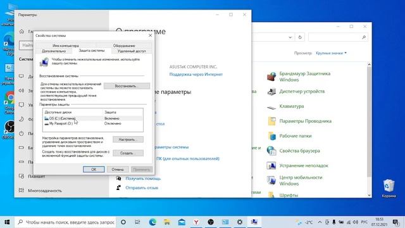Screen dimensions: 405x228
Task: Open the Поддержка через Интернет link
Action: click(x=196, y=75)
